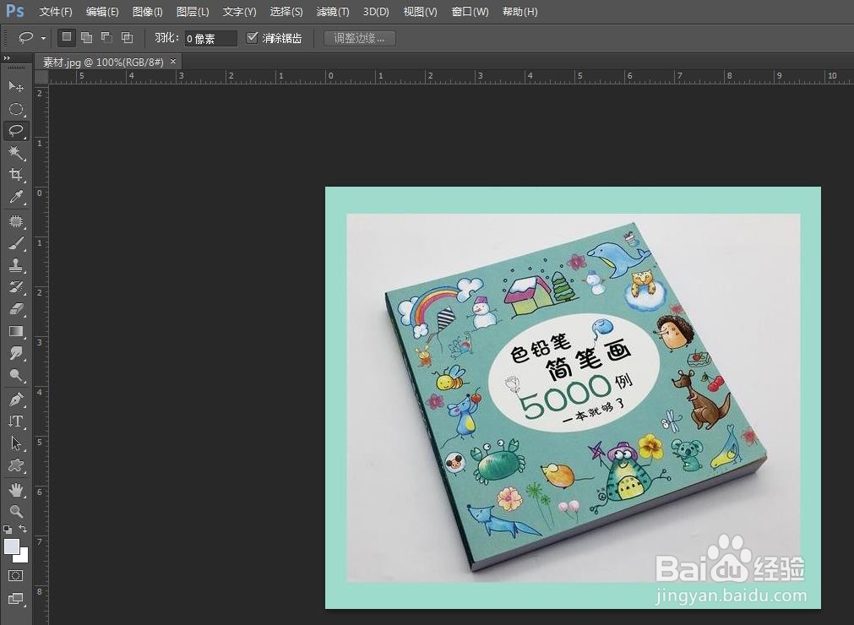This screenshot has width=854, height=625.
Task: Open the 图像(I) menu
Action: 148,12
